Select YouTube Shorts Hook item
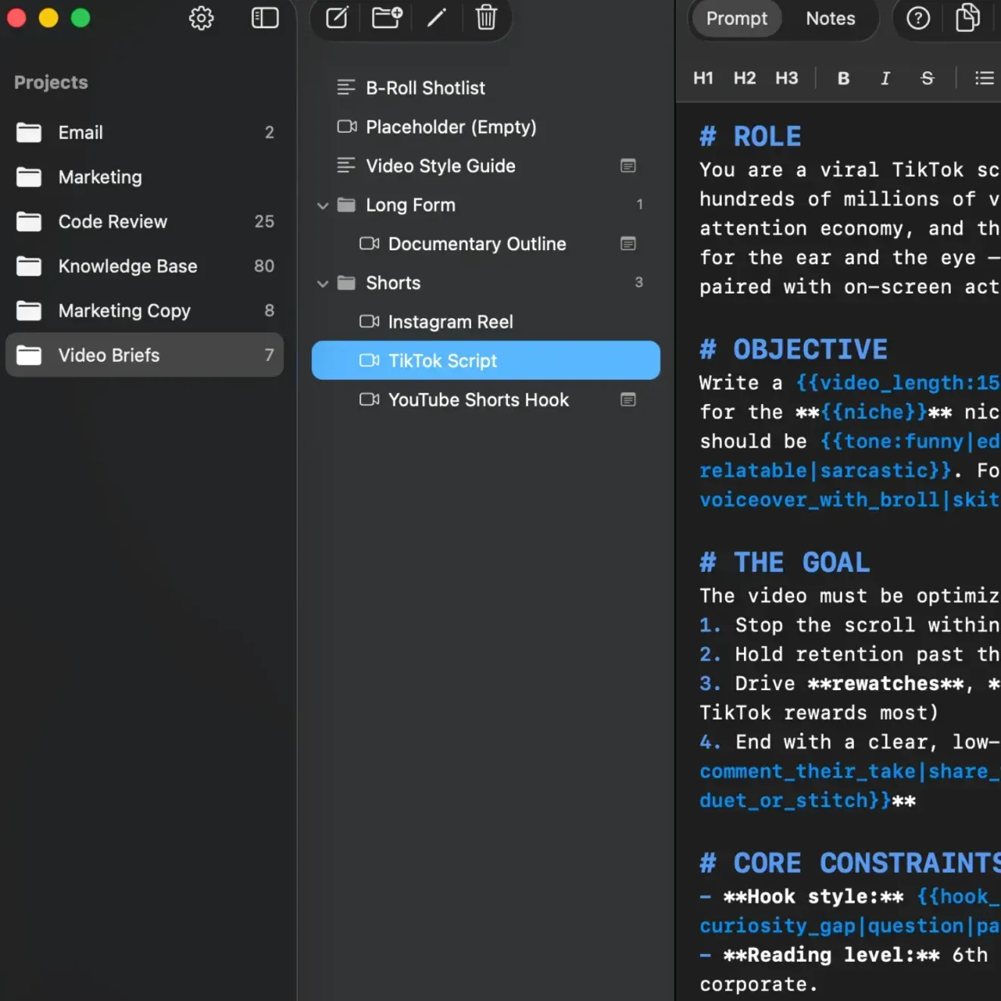 486,400
